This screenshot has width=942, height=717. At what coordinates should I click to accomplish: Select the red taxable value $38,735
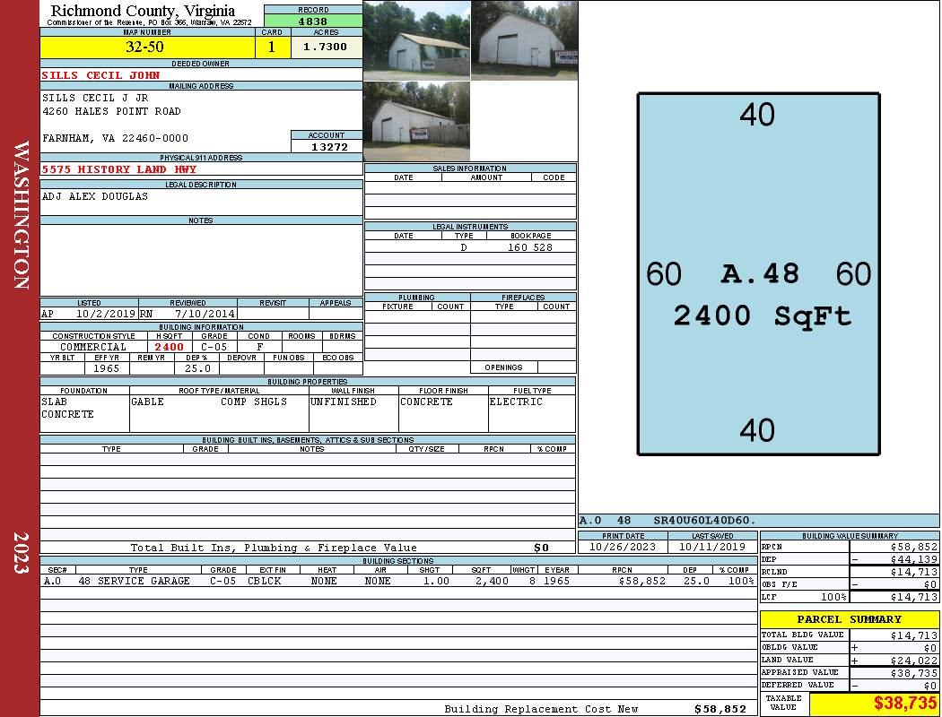coord(904,704)
